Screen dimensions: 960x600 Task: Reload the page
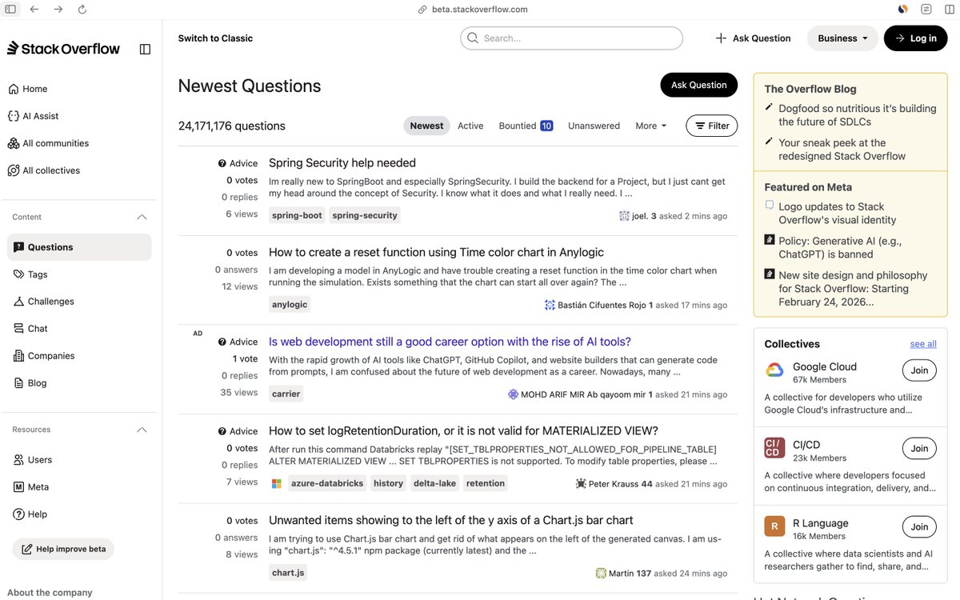pos(82,9)
